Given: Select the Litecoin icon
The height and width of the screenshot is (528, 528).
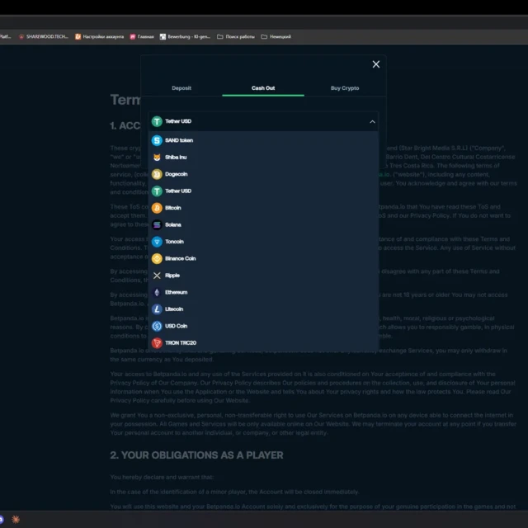Looking at the screenshot, I should coord(157,309).
